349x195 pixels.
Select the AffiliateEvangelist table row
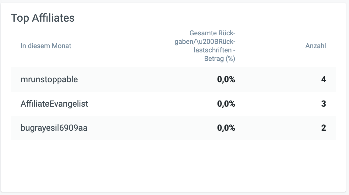pos(173,104)
